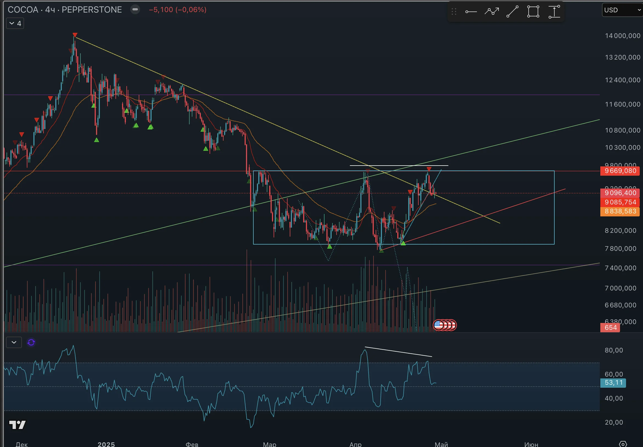
Task: Click the 8 200,000 price axis label
Action: (x=620, y=231)
